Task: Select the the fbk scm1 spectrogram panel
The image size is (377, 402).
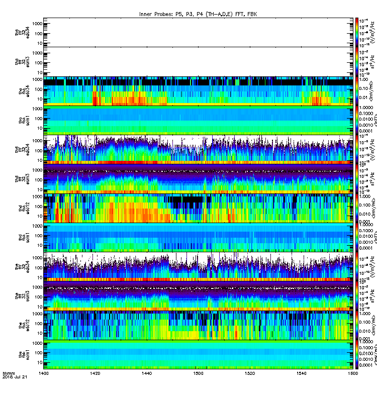Action: 198,355
